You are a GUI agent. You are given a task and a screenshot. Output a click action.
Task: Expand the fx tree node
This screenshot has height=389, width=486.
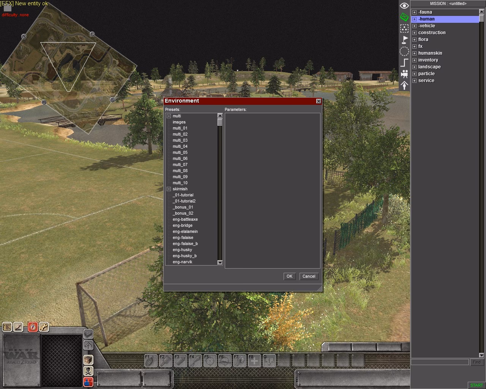(414, 46)
